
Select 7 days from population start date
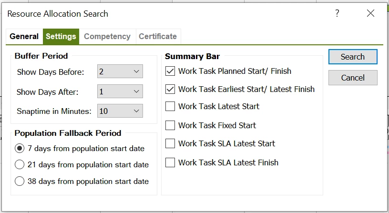pyautogui.click(x=20, y=148)
